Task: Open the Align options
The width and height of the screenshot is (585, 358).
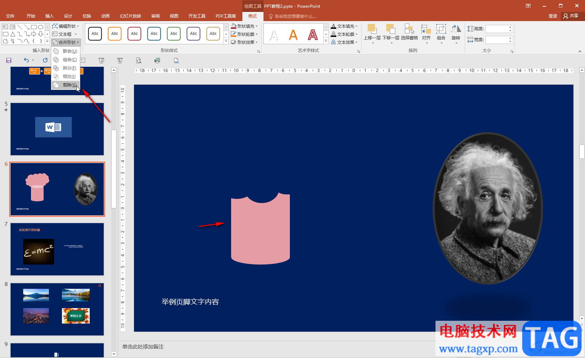Action: point(426,34)
